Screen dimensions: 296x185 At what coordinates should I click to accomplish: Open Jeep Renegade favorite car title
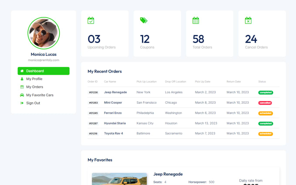[x=168, y=174]
